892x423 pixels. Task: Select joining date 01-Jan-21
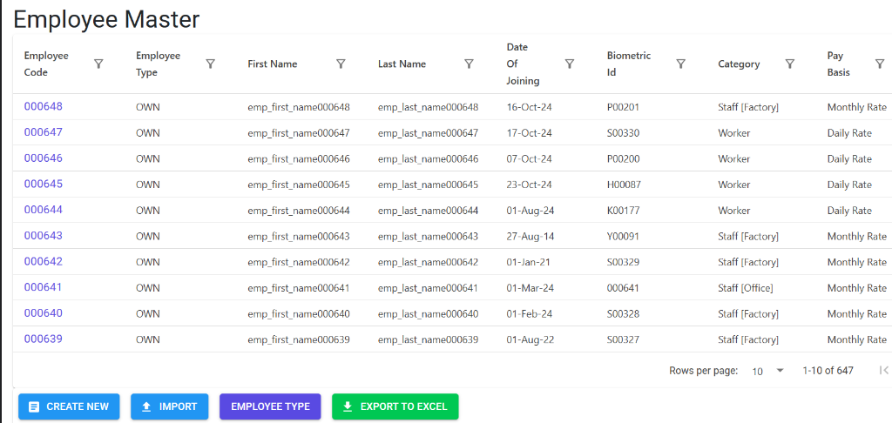[529, 263]
